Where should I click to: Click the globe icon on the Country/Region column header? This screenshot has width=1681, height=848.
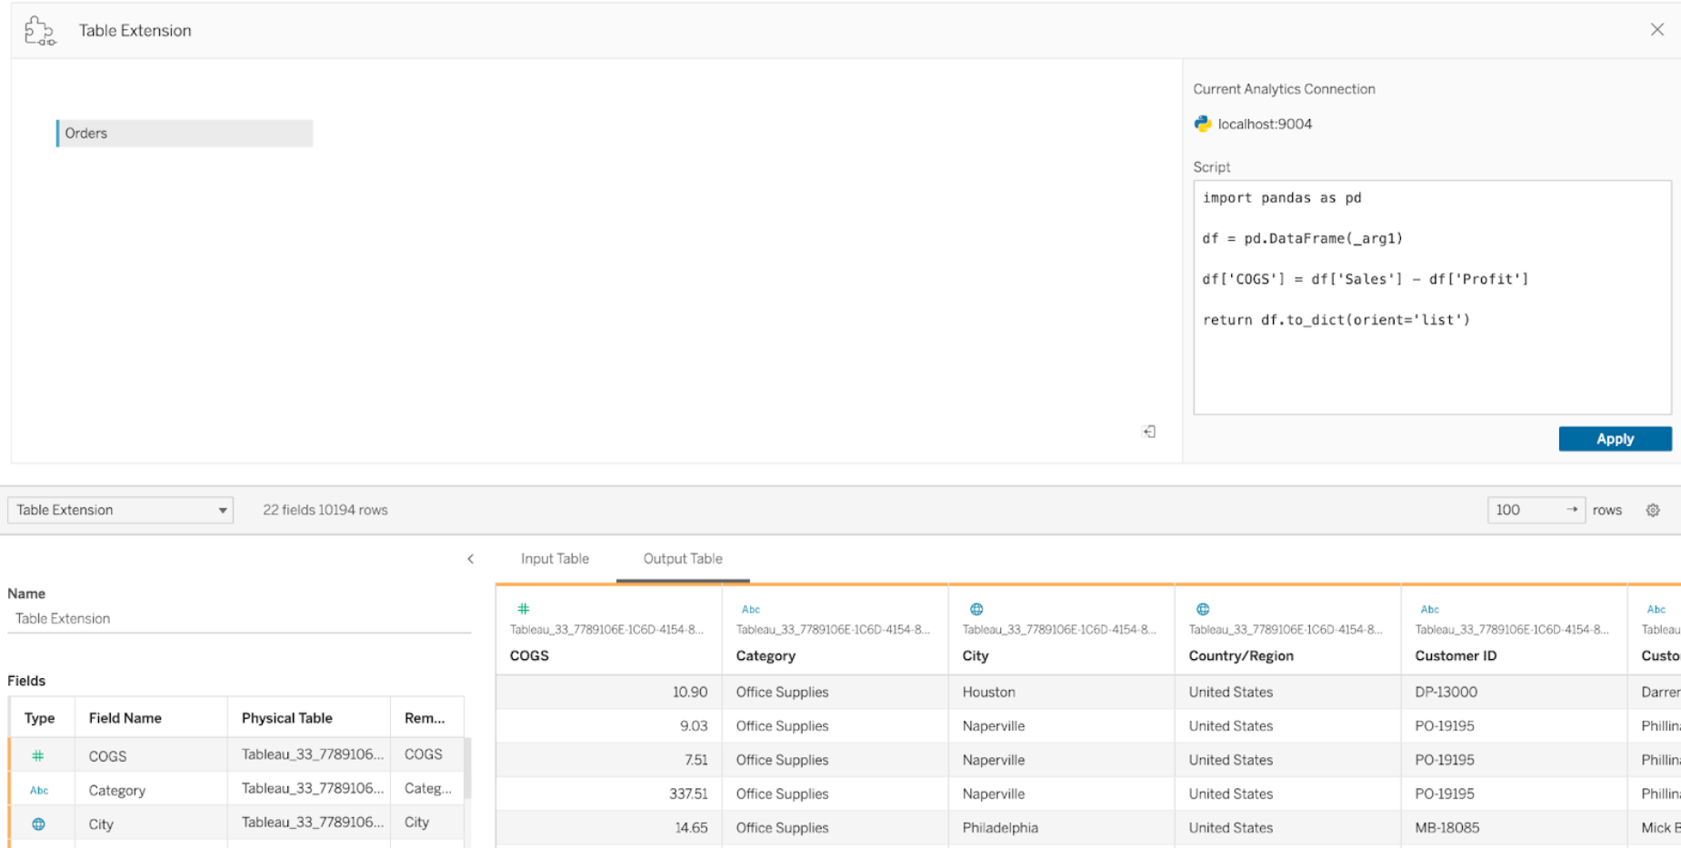coord(1202,609)
